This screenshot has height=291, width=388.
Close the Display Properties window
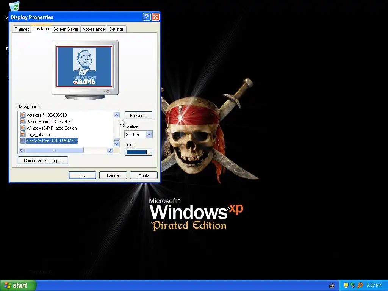coord(155,17)
